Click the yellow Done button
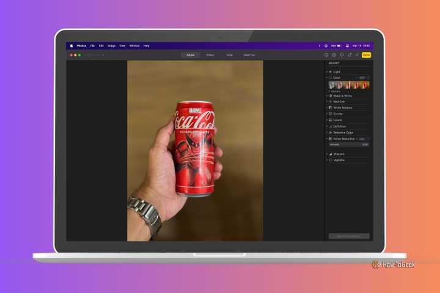The height and width of the screenshot is (293, 440). (x=366, y=55)
